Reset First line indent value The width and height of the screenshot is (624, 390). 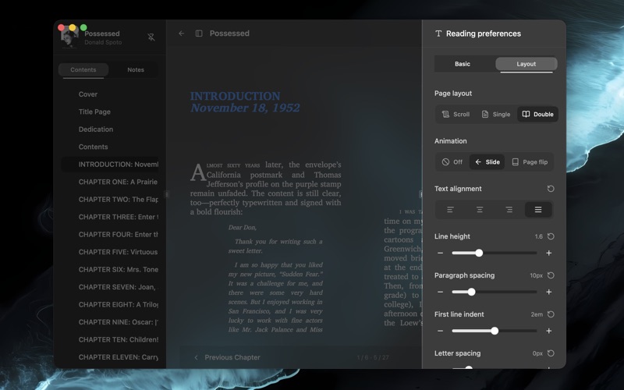pyautogui.click(x=551, y=314)
